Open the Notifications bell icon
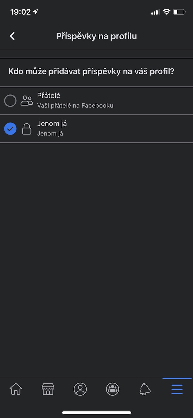Image resolution: width=193 pixels, height=418 pixels. [145, 389]
